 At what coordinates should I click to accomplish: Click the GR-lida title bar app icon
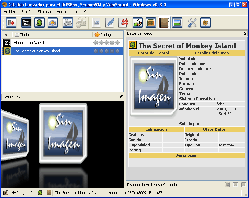coord(5,5)
